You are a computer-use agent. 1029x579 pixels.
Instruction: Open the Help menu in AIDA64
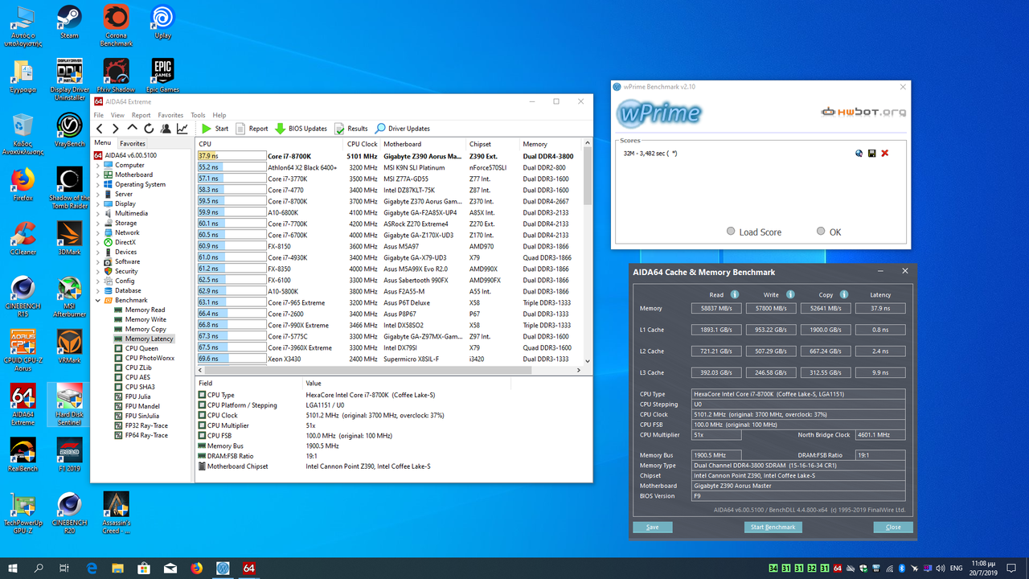[219, 115]
